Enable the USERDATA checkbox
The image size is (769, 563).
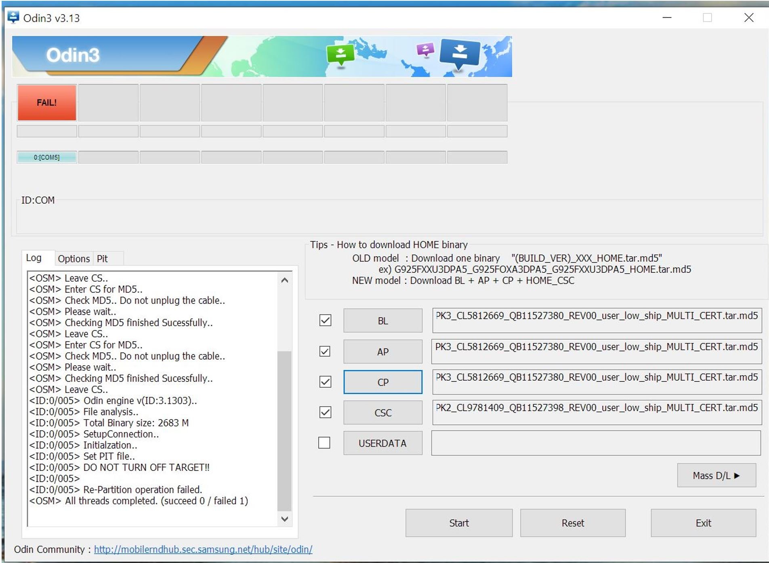click(x=324, y=443)
